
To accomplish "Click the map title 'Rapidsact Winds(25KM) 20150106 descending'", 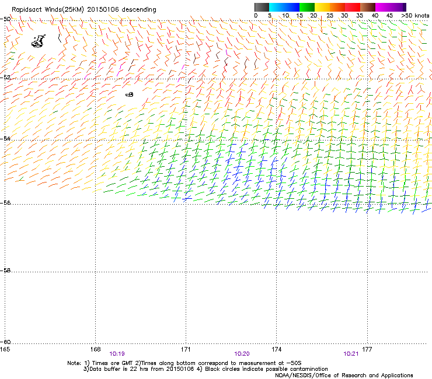I will pyautogui.click(x=83, y=10).
